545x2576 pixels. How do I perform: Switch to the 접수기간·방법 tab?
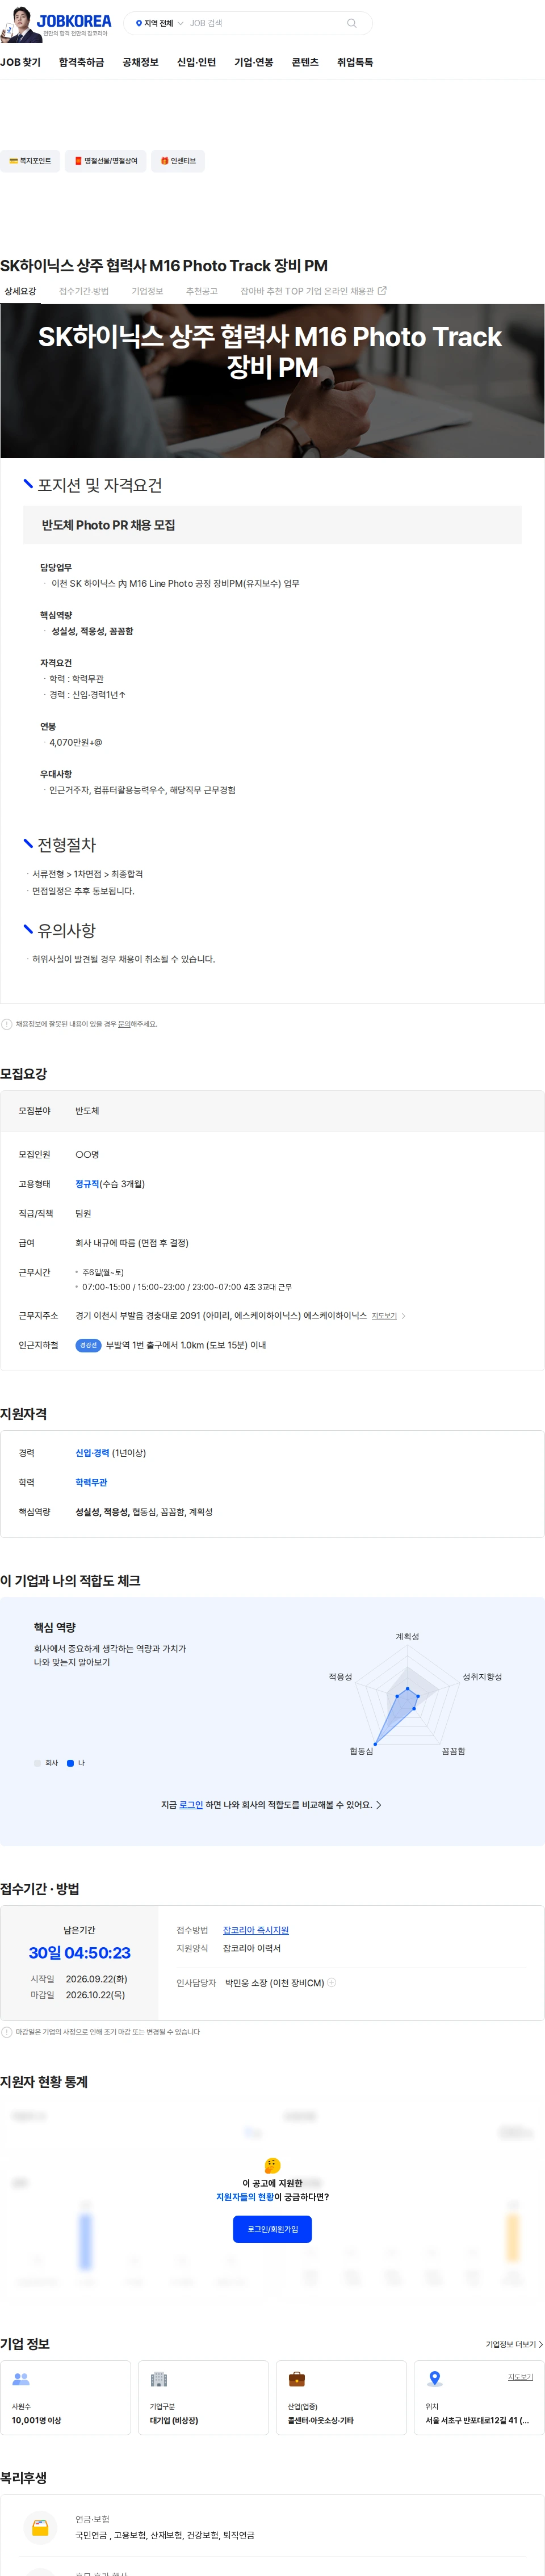point(84,291)
